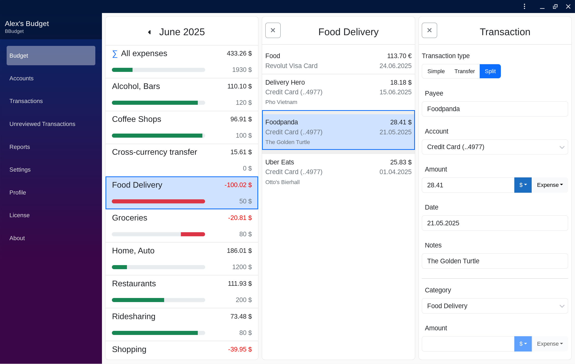Select the Food Delivery budget category
This screenshot has width=575, height=364.
click(182, 193)
